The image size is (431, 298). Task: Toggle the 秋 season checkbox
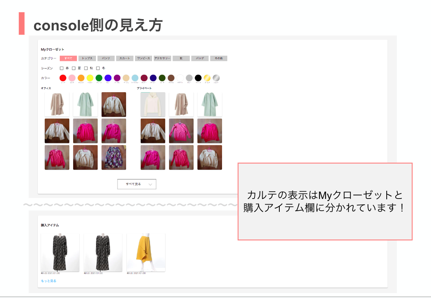point(86,68)
